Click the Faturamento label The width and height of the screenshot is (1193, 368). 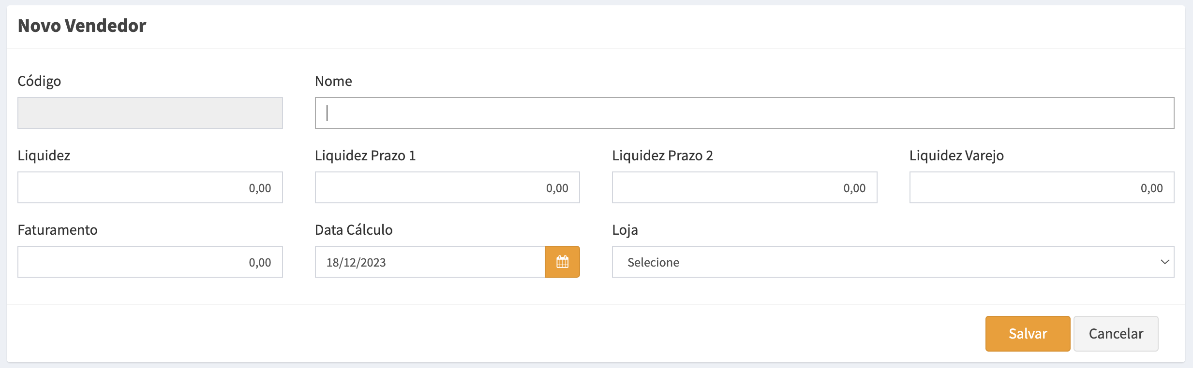coord(58,230)
